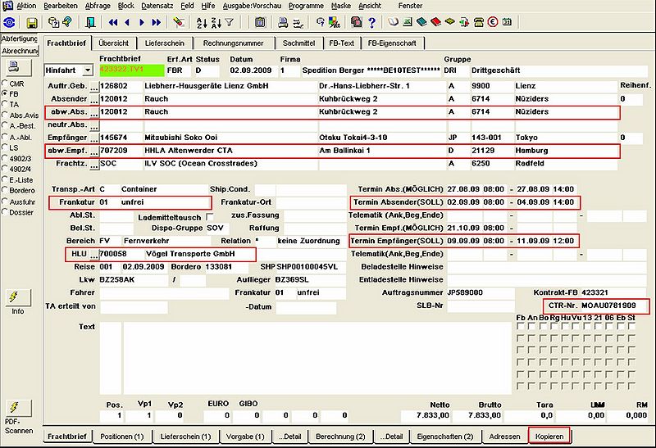The width and height of the screenshot is (656, 448).
Task: Jump to last record double-arrow icon
Action: (x=156, y=23)
